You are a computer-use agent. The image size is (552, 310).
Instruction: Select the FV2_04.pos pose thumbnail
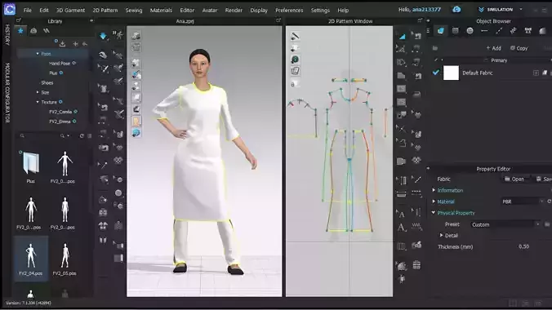pos(31,259)
